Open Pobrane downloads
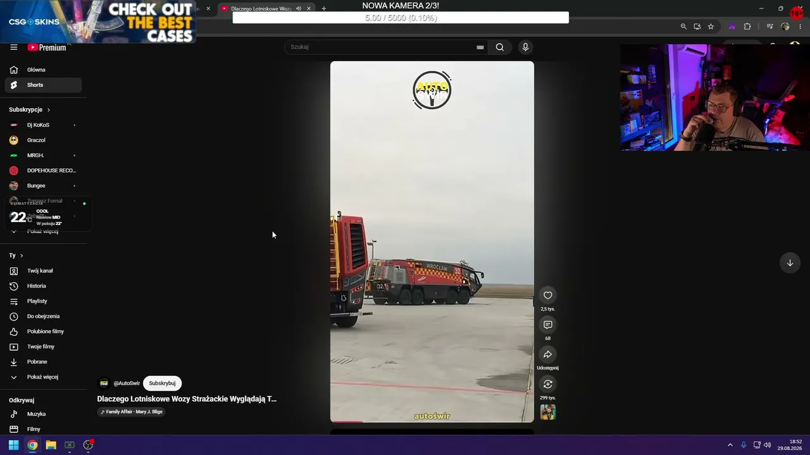The height and width of the screenshot is (455, 810). point(43,361)
